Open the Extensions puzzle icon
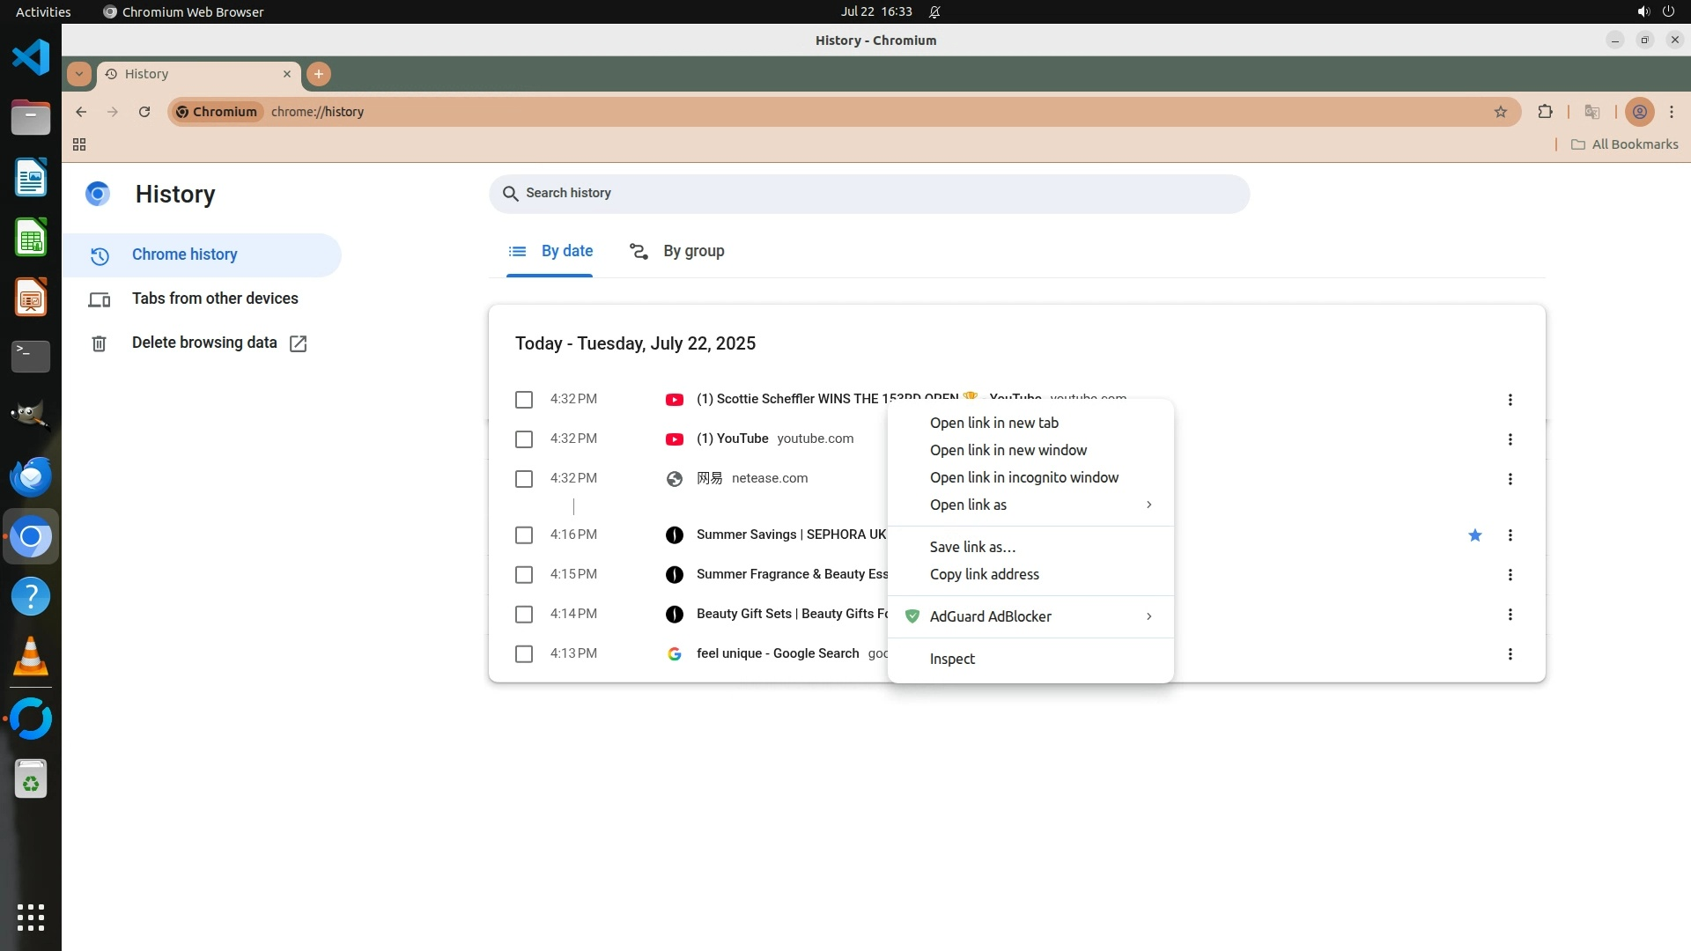The height and width of the screenshot is (951, 1691). coord(1545,112)
